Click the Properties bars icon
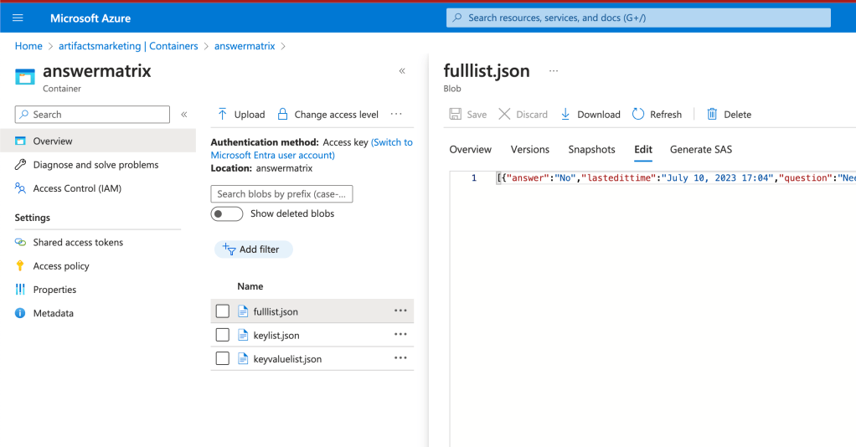856x447 pixels. point(20,290)
